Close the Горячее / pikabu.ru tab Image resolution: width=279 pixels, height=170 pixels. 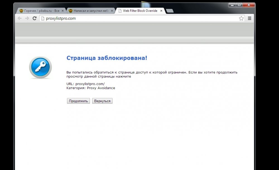62,11
